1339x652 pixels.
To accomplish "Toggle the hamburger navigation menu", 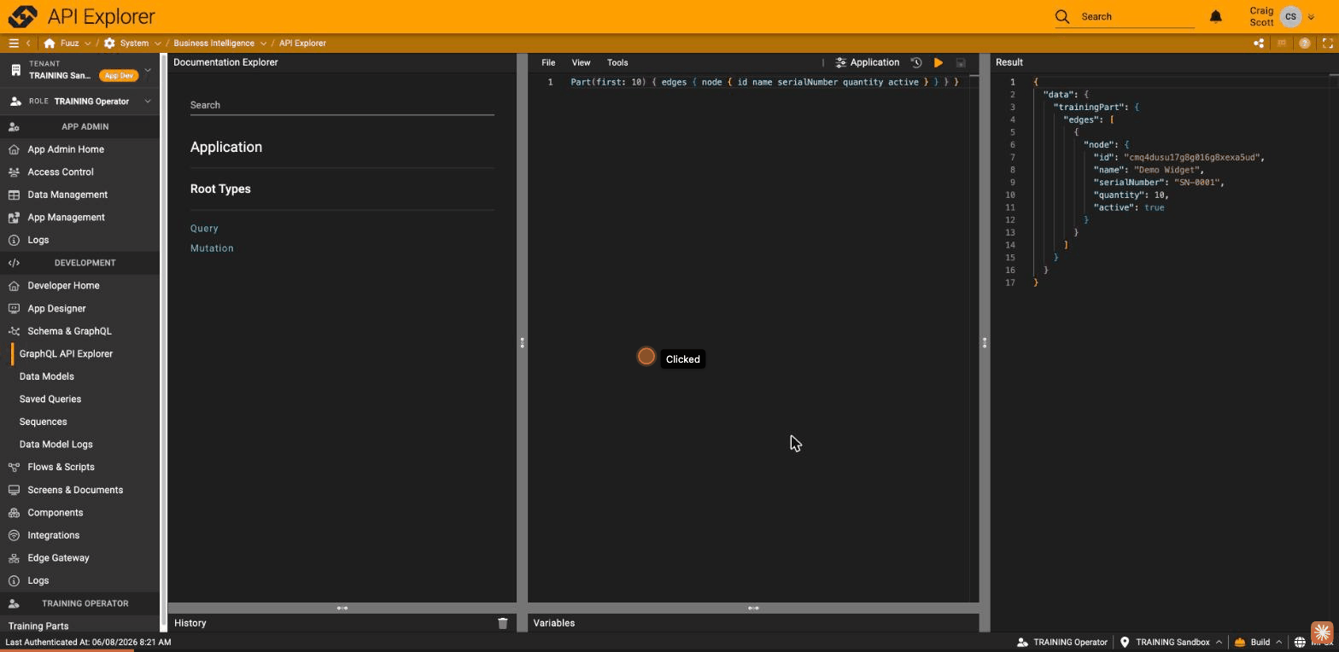I will pos(14,43).
